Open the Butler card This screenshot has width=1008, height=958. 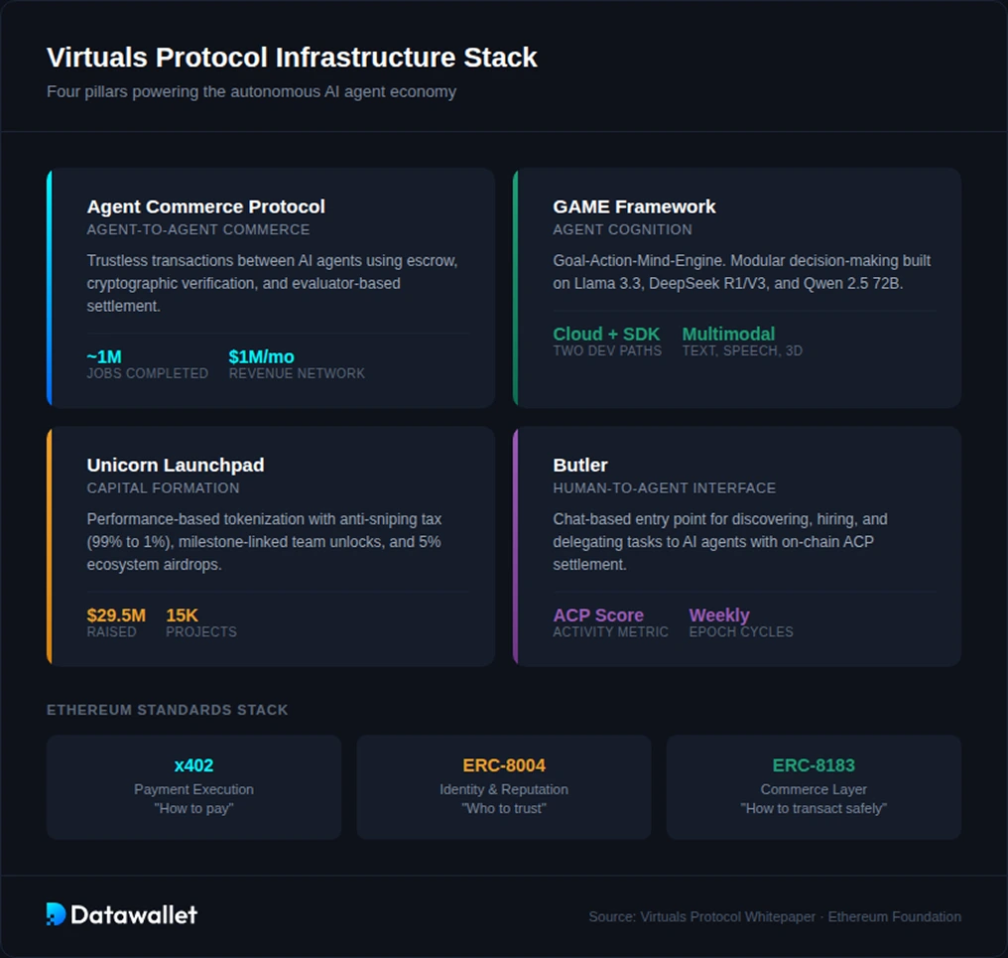click(736, 545)
